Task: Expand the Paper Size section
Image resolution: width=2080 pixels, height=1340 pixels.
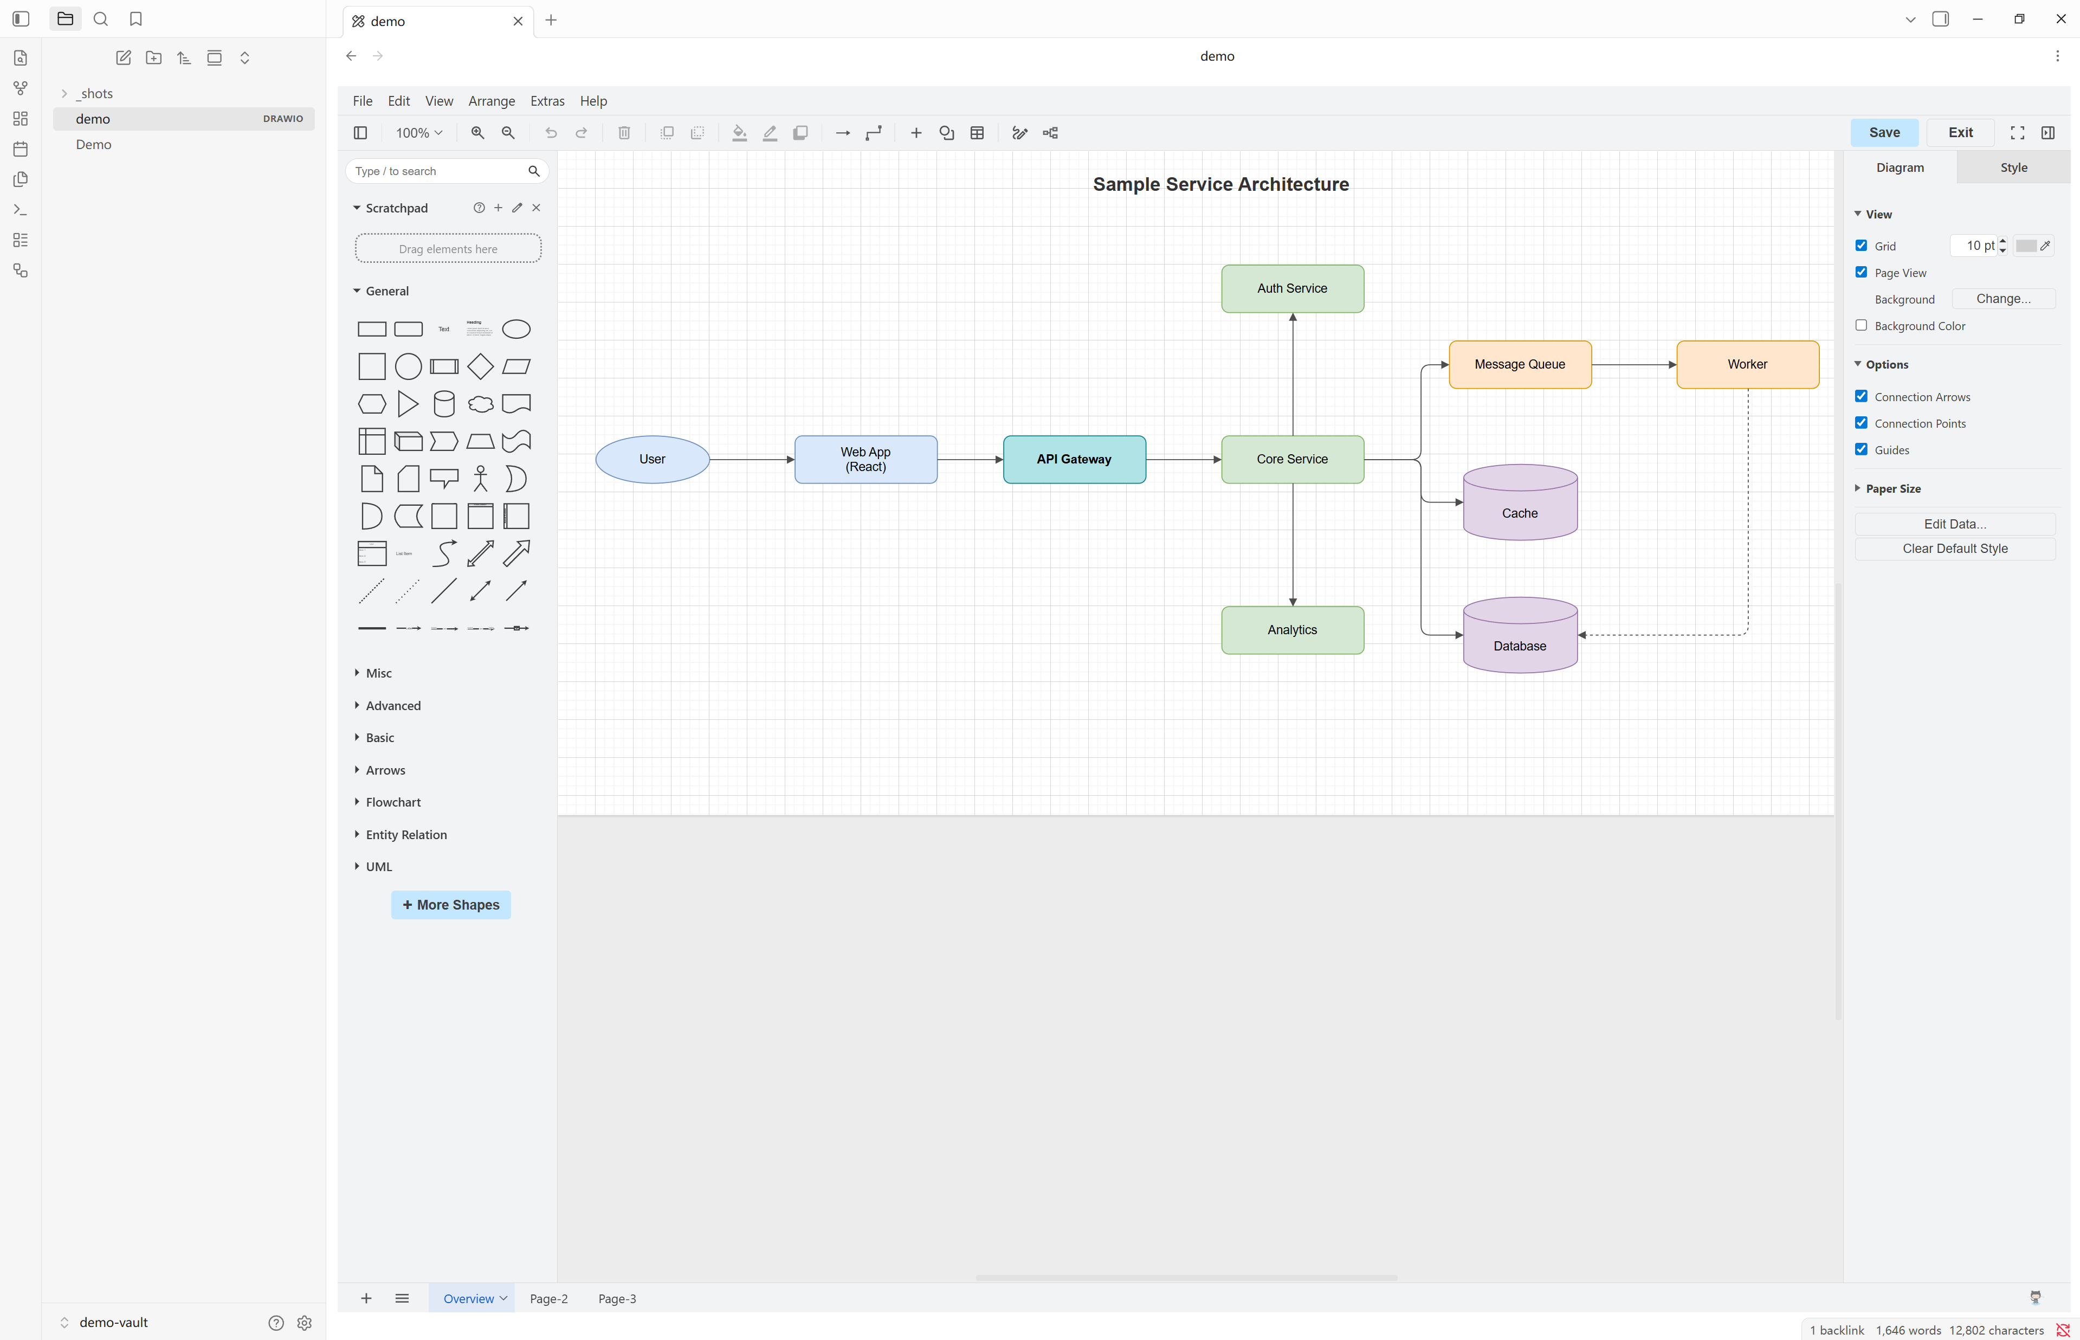Action: [x=1888, y=488]
